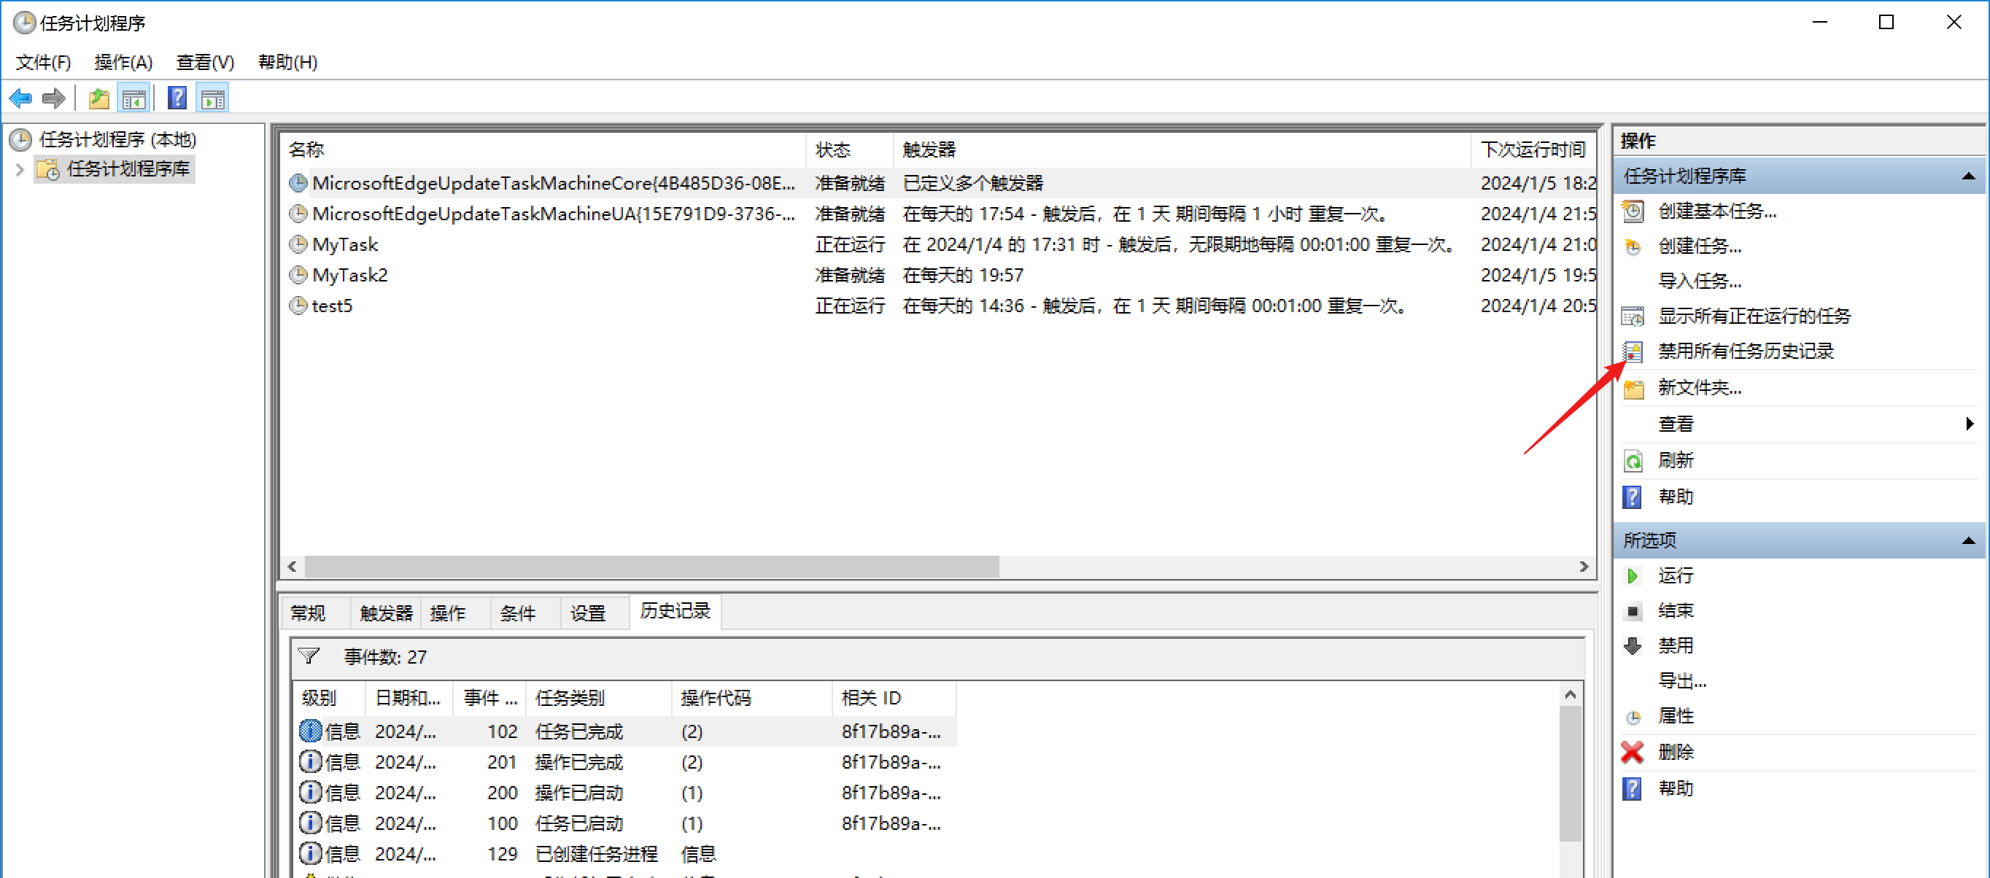Run the selected task via 运行 icon
Image resolution: width=1990 pixels, height=878 pixels.
pos(1633,575)
